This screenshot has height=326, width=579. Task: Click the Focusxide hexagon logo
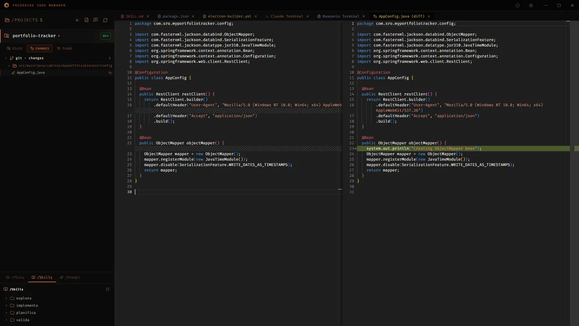pyautogui.click(x=7, y=5)
